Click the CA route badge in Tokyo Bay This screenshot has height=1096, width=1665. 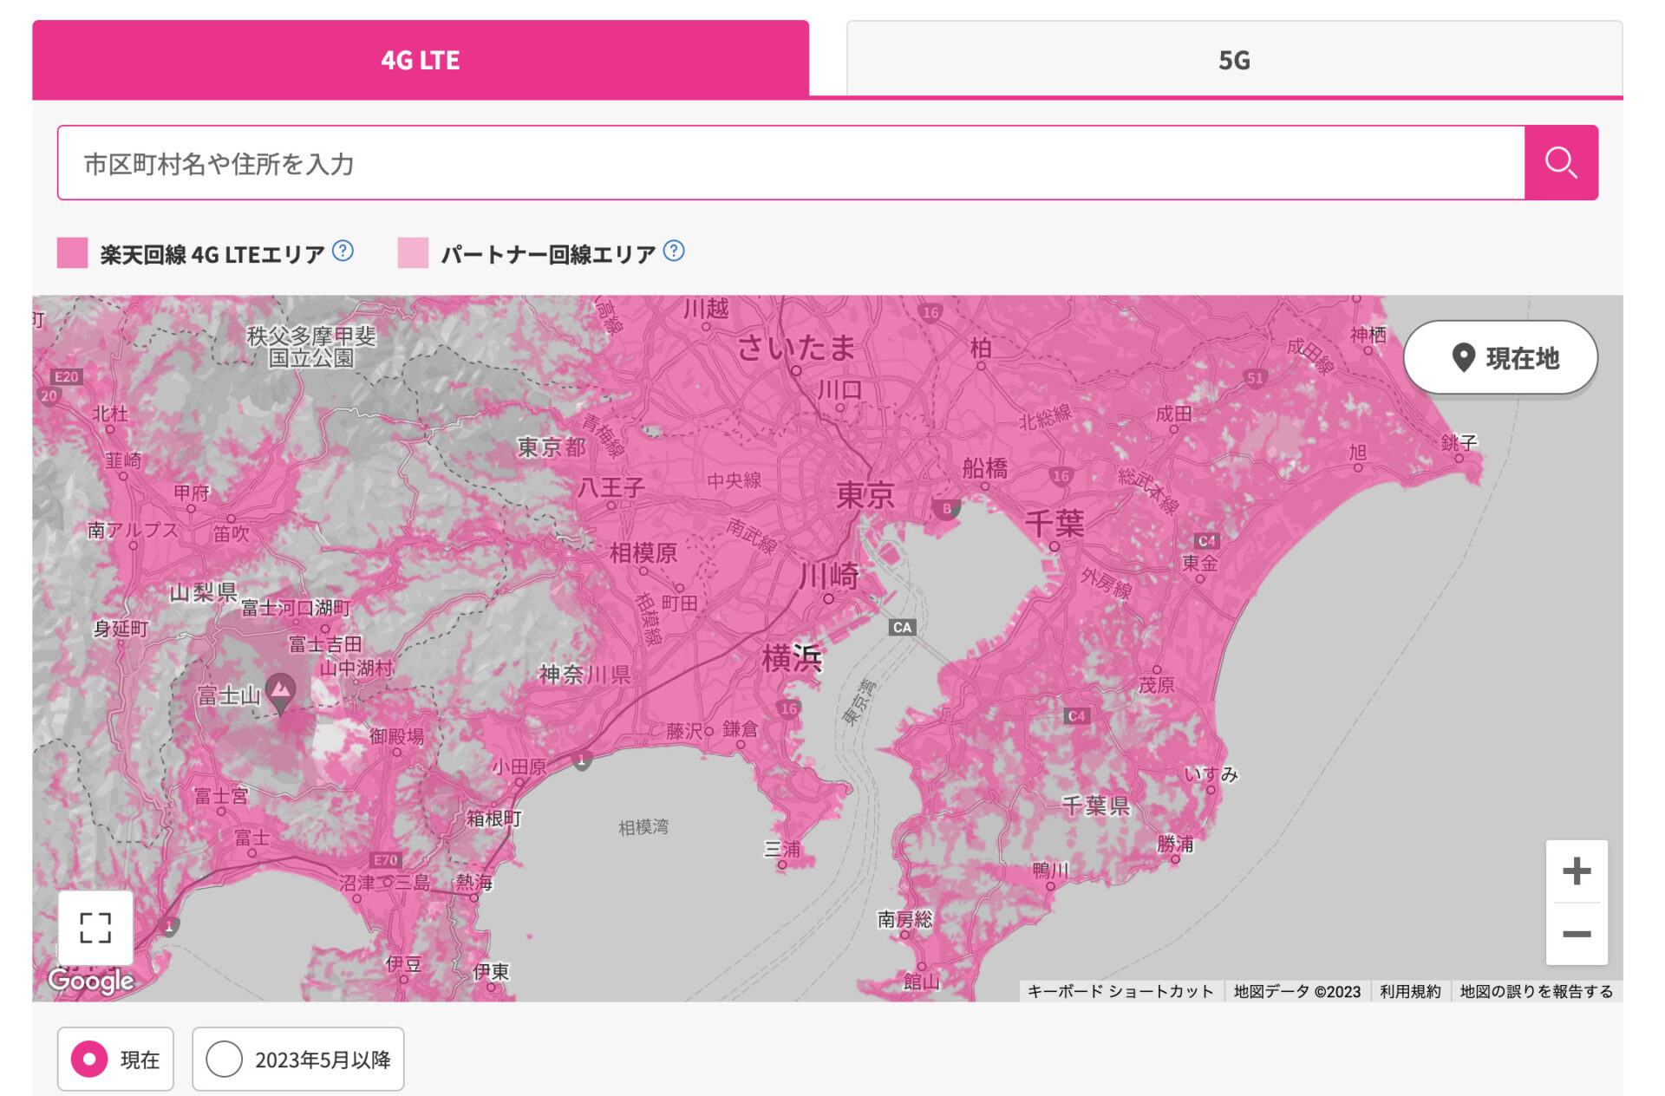pyautogui.click(x=903, y=627)
